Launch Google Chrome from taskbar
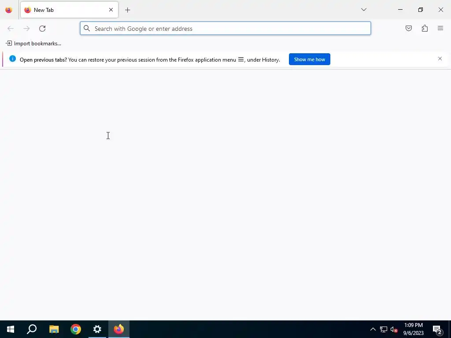Image resolution: width=451 pixels, height=338 pixels. [76, 329]
